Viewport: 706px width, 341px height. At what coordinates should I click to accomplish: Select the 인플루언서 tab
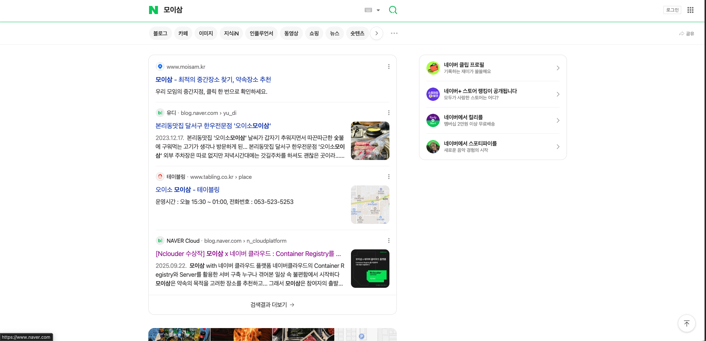[261, 33]
